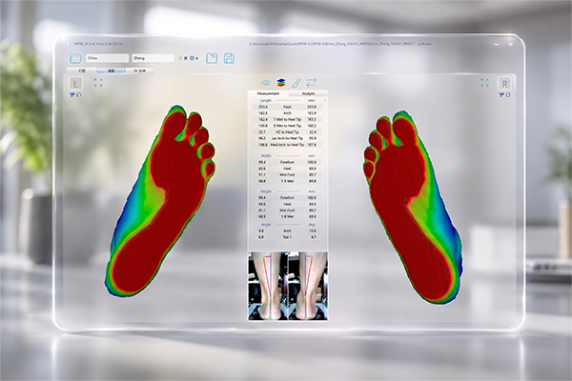Screen dimensions: 572x381
Task: Click the value 162.6 in the Arch row
Action: tap(263, 113)
